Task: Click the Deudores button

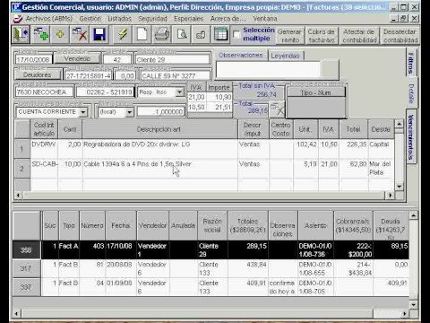Action: (38, 74)
